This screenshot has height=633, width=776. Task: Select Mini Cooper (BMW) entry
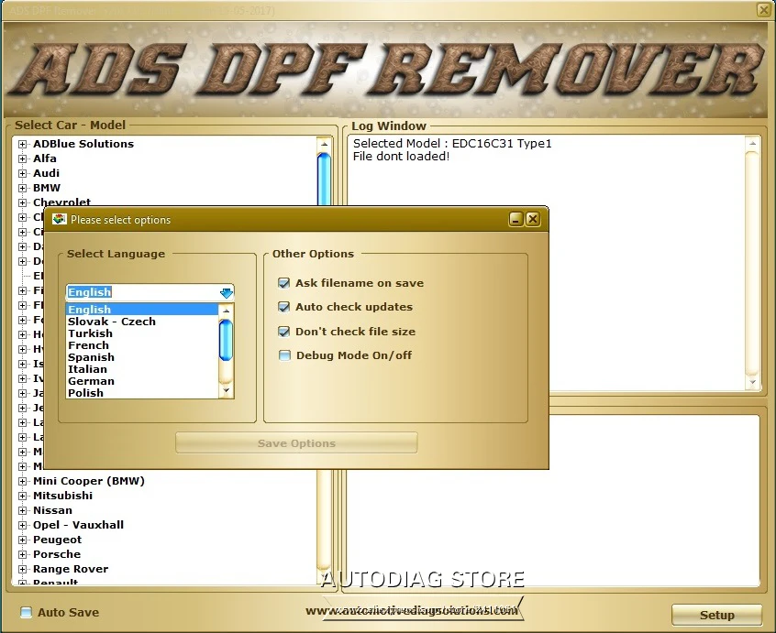89,481
